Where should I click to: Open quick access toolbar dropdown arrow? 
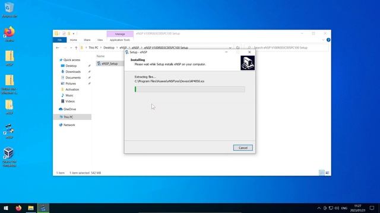tap(74, 34)
